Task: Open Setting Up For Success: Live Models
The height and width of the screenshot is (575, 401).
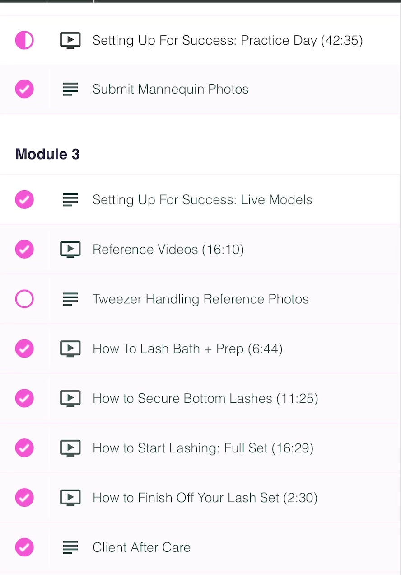Action: tap(202, 200)
